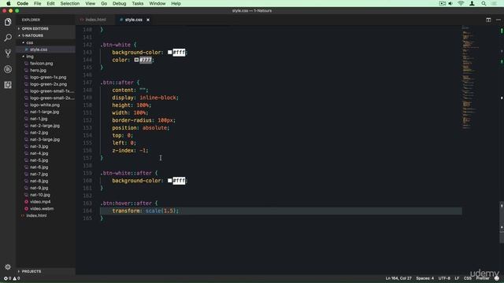Screen dimensions: 504x283
Task: Click the white swatch on line 143
Action: [170, 53]
